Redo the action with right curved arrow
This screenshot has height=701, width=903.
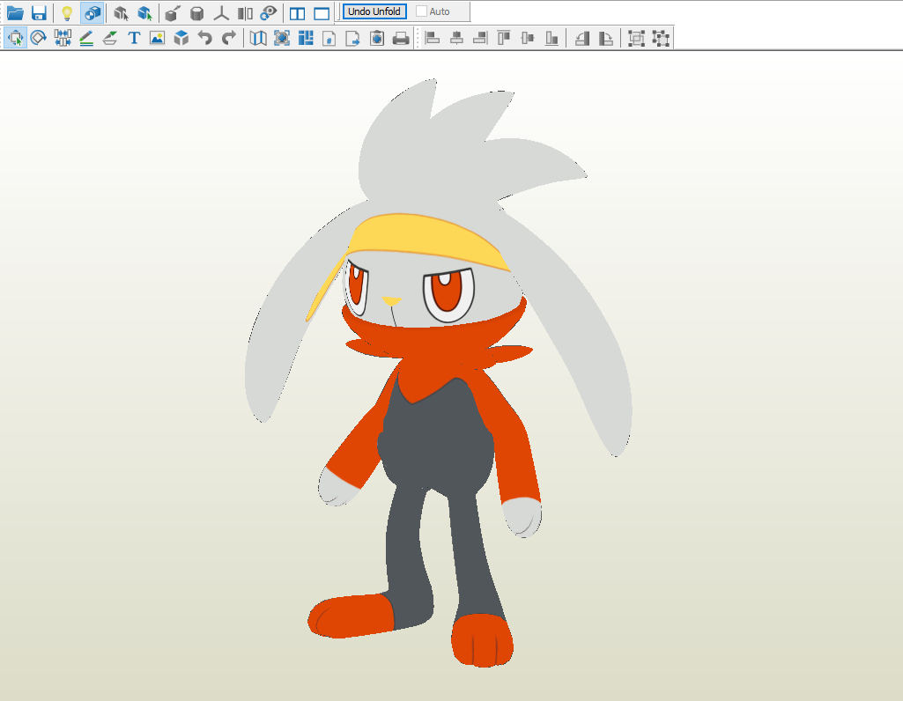pos(229,38)
